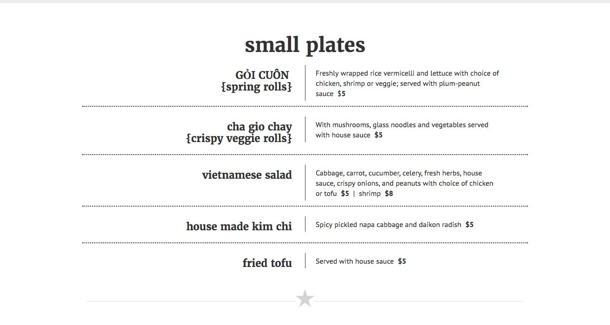Click the {spring rolls} subtitle text
Viewport: 610px width, 325px height.
click(x=256, y=87)
